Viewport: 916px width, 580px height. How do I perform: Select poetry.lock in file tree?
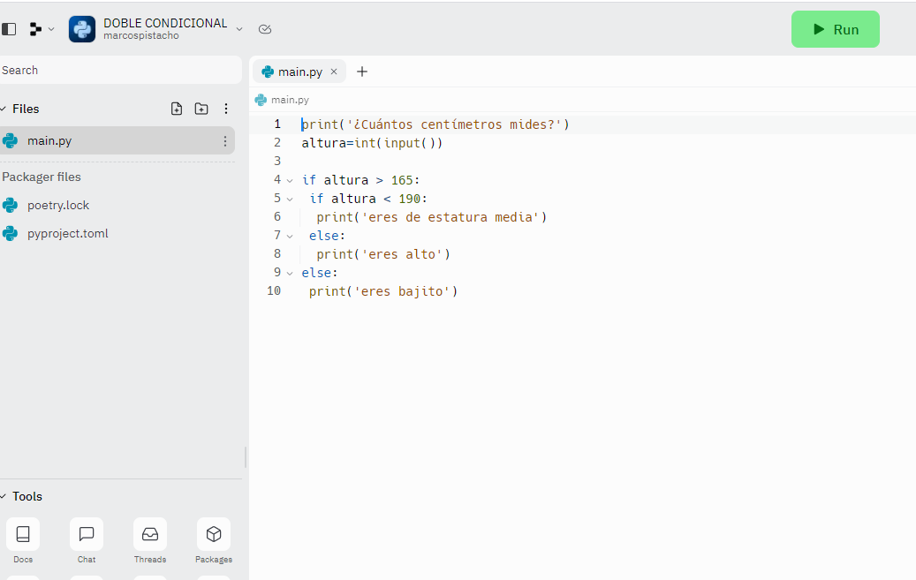(58, 205)
